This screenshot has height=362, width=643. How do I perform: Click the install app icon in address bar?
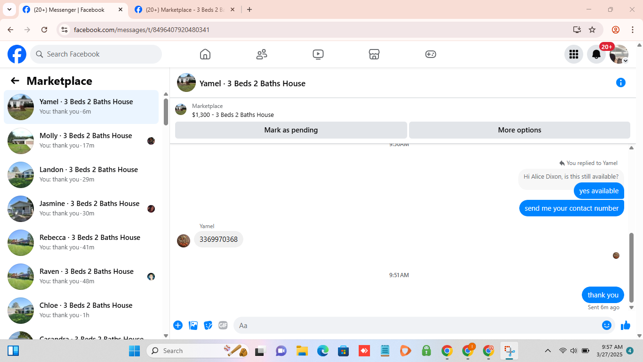point(577,30)
